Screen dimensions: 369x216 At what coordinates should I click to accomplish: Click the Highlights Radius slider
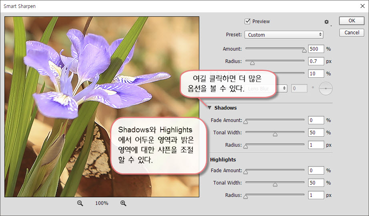click(275, 195)
